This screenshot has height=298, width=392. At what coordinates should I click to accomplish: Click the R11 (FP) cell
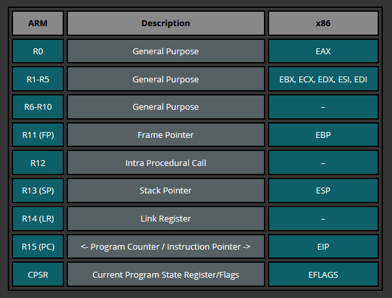coord(38,135)
